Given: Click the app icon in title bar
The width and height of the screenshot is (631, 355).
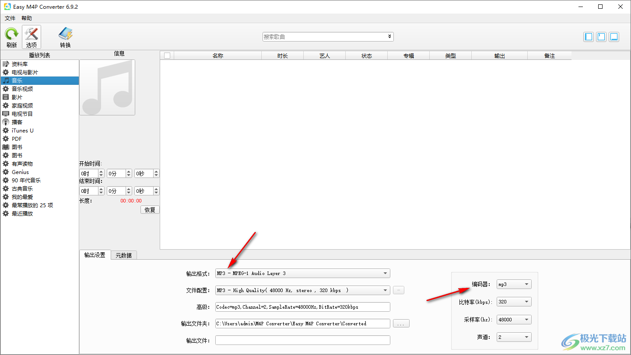Looking at the screenshot, I should [x=8, y=7].
